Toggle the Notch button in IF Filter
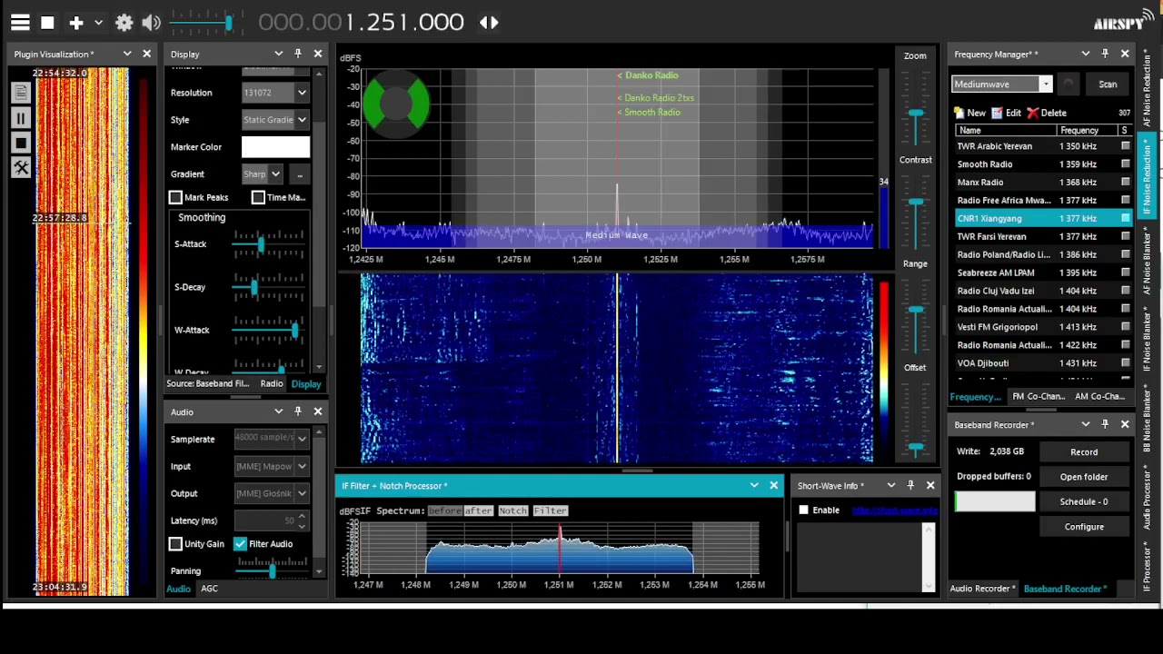Image resolution: width=1163 pixels, height=654 pixels. click(512, 510)
